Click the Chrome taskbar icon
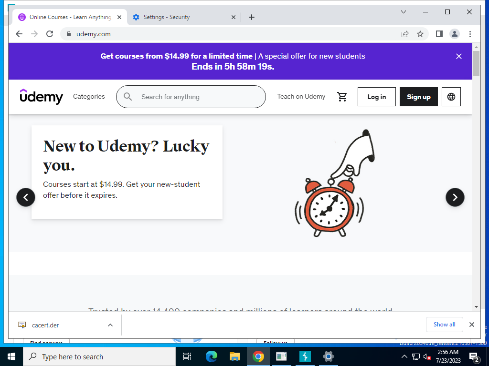 click(258, 356)
